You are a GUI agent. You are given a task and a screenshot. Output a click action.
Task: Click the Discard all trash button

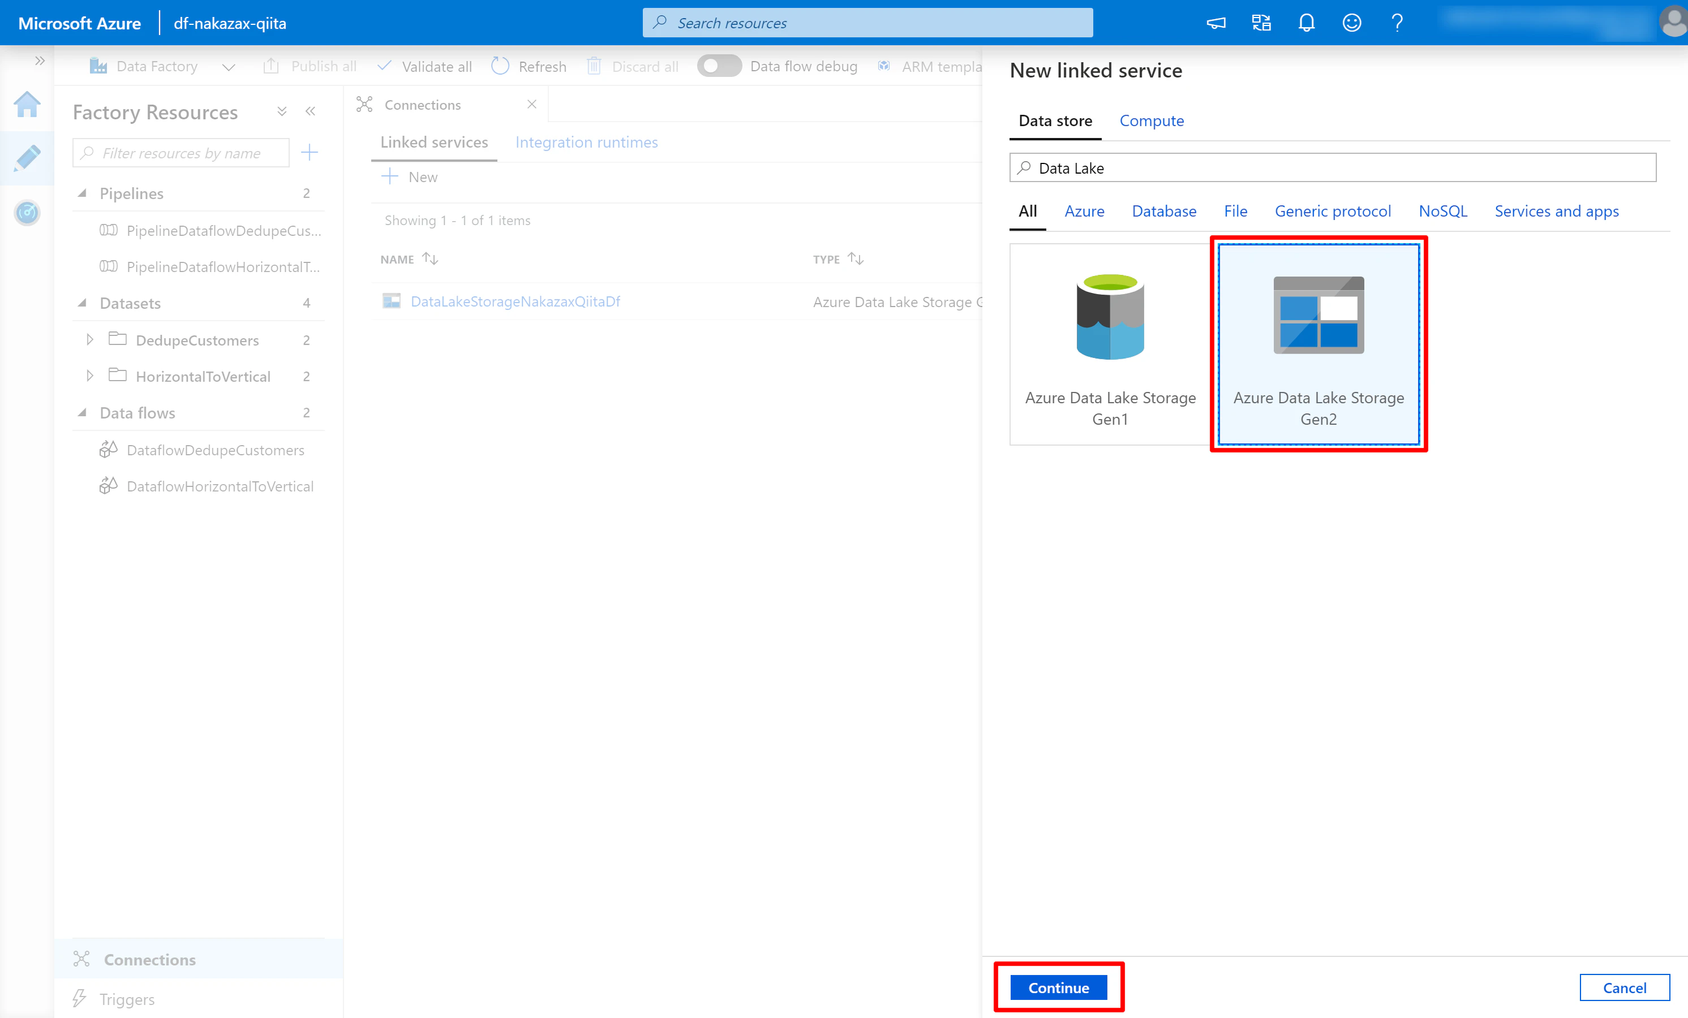pyautogui.click(x=633, y=66)
